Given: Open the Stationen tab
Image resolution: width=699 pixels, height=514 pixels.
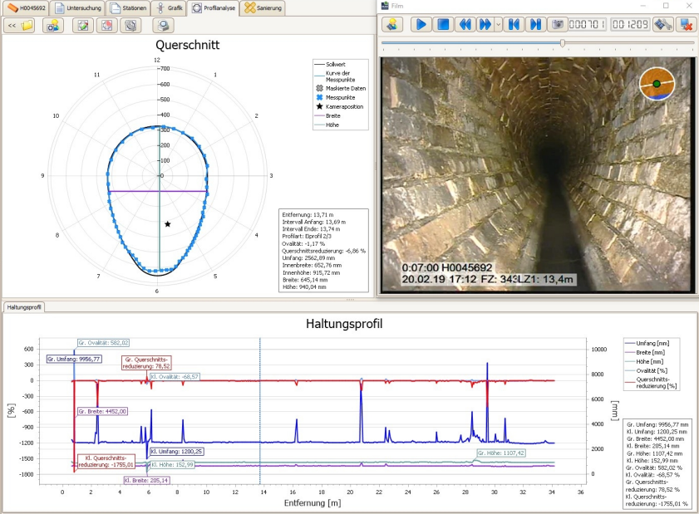Looking at the screenshot, I should 126,7.
